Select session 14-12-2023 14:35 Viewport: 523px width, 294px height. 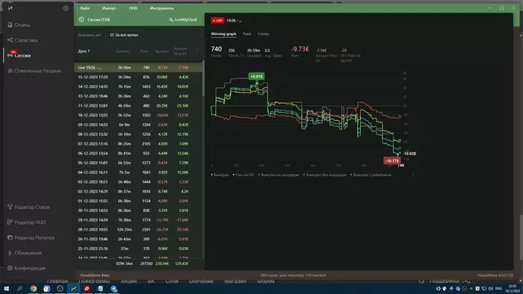[138, 87]
